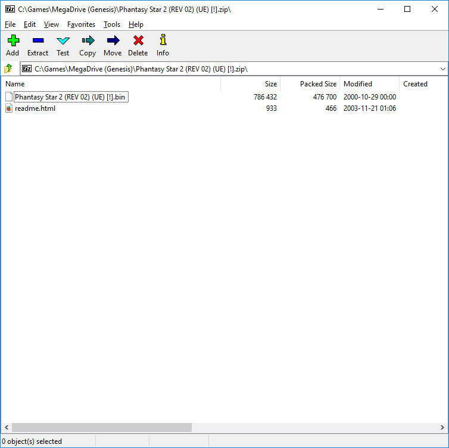This screenshot has width=449, height=448.
Task: Minimize the 7-Zip window
Action: click(x=381, y=9)
